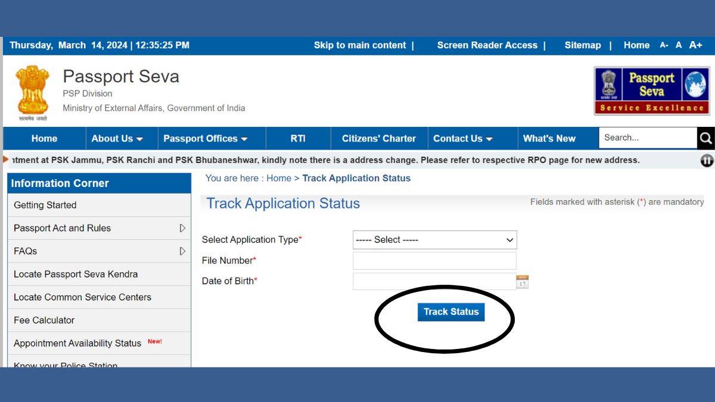This screenshot has width=715, height=402.
Task: Click the File Number input field
Action: (434, 261)
